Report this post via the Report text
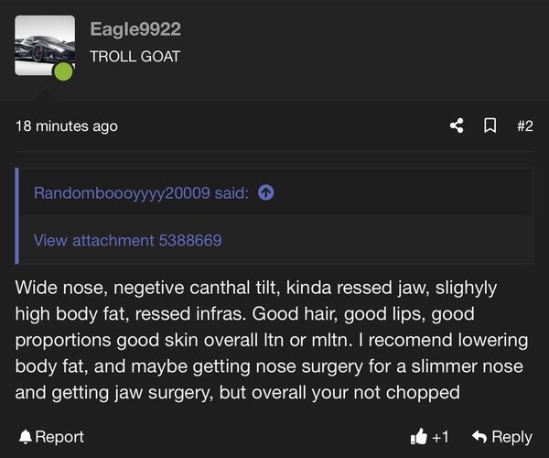Screen dimensions: 549x458 (x=59, y=437)
